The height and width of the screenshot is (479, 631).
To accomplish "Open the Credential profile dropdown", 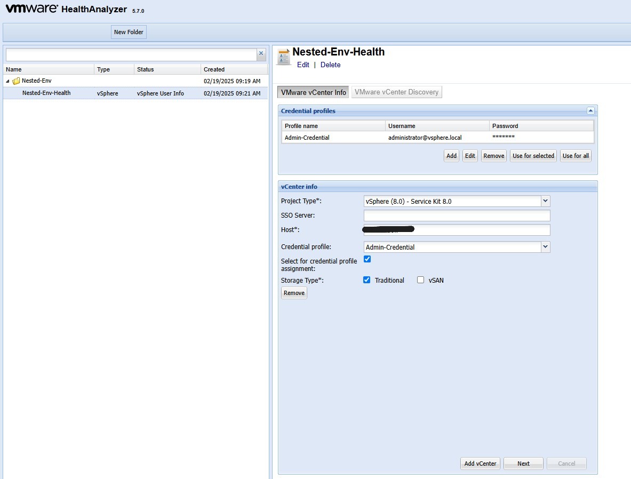I will click(545, 247).
